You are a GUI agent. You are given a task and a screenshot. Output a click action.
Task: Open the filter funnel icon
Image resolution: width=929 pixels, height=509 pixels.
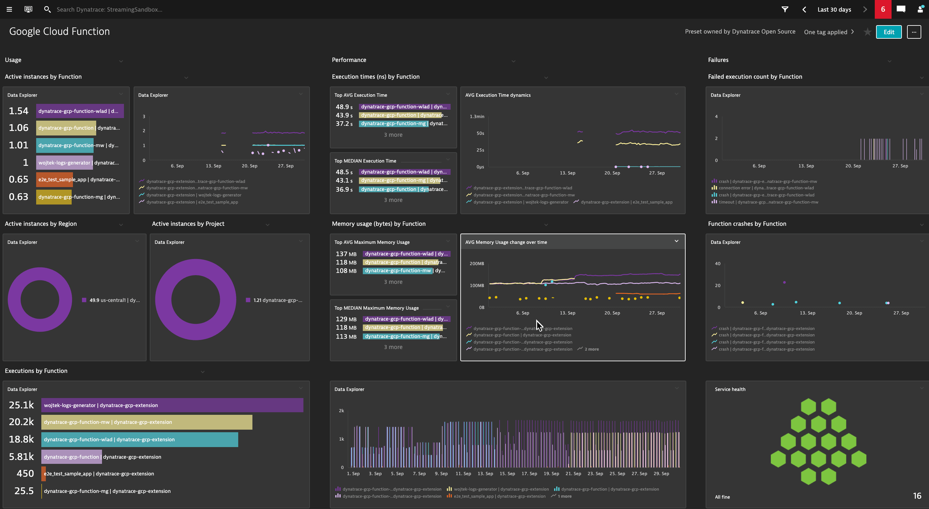785,9
